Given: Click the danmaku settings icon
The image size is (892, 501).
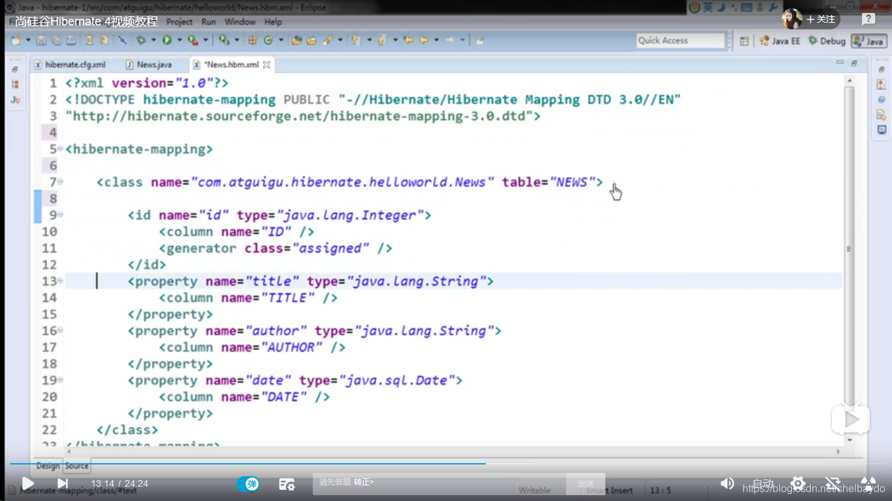Looking at the screenshot, I should [x=287, y=484].
